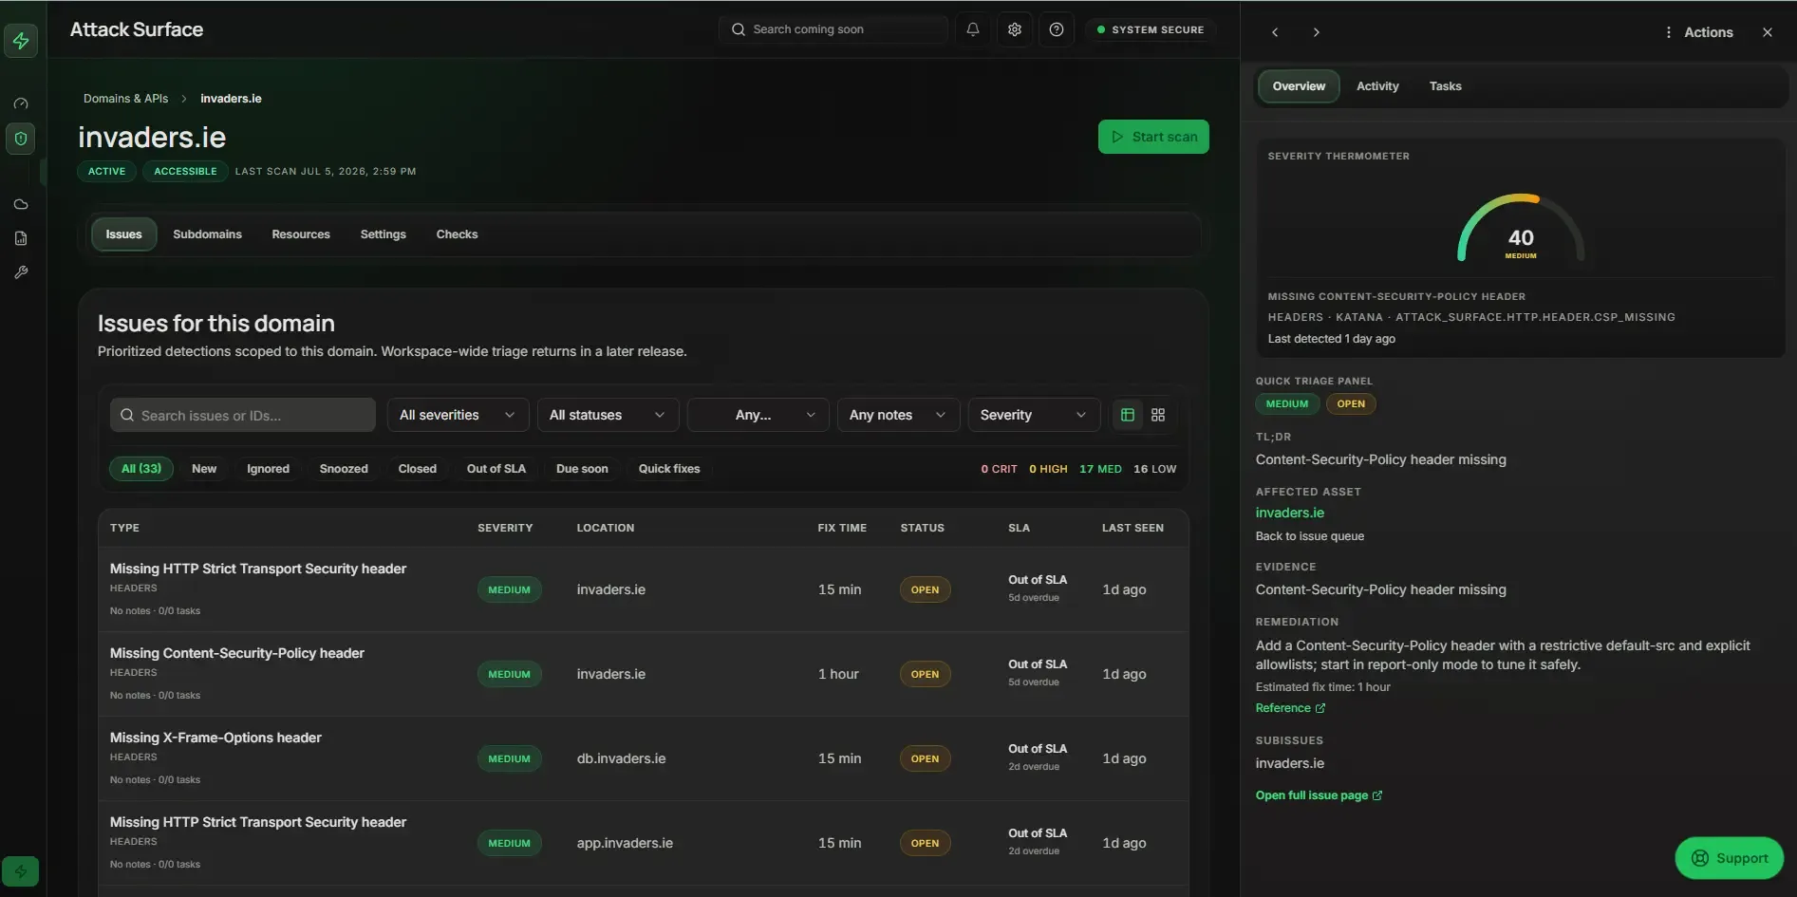Sort by the FIX TIME column header

842,528
